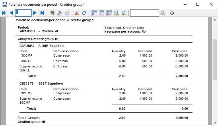Click 'Total: Group1:' label
Viewport: 218px width, 126px height.
(29, 118)
